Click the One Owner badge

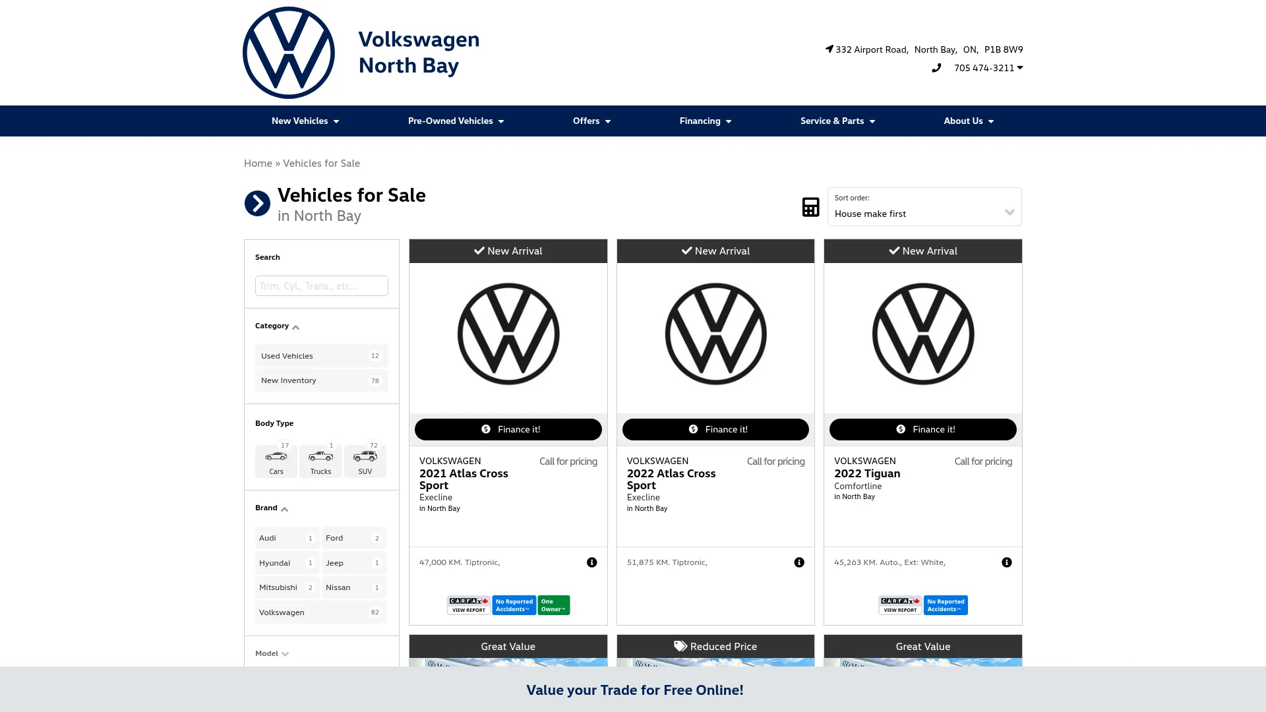pos(554,605)
